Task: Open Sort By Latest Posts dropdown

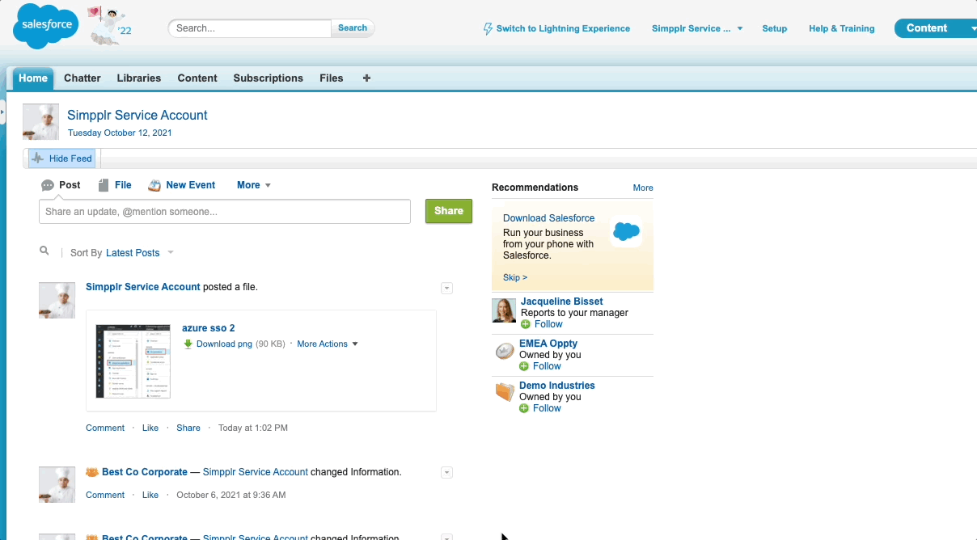Action: tap(140, 253)
